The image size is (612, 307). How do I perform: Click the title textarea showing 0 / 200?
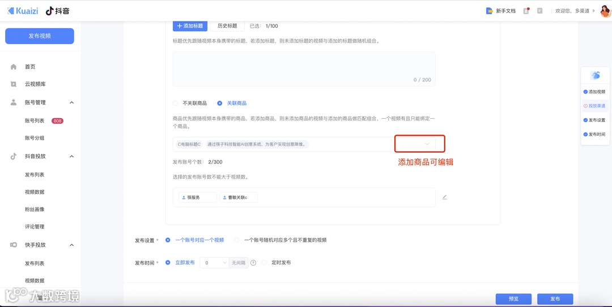coord(304,69)
